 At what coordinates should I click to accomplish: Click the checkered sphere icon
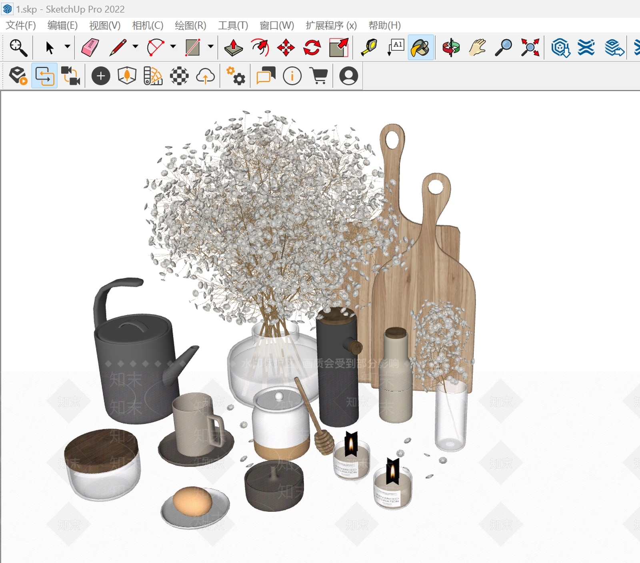point(179,76)
